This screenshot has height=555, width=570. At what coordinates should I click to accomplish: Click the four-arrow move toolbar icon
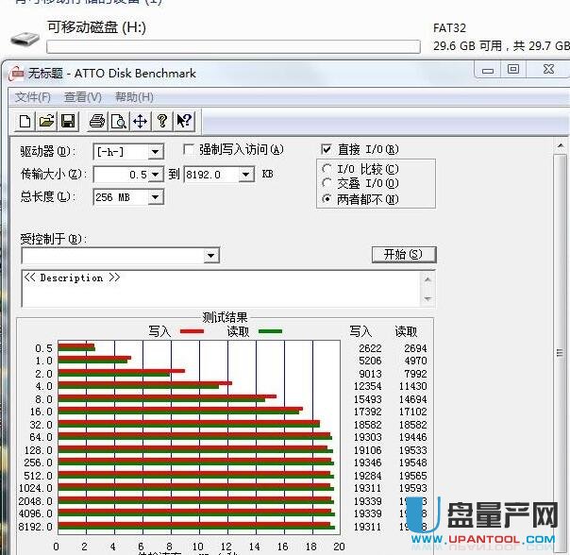click(x=140, y=121)
